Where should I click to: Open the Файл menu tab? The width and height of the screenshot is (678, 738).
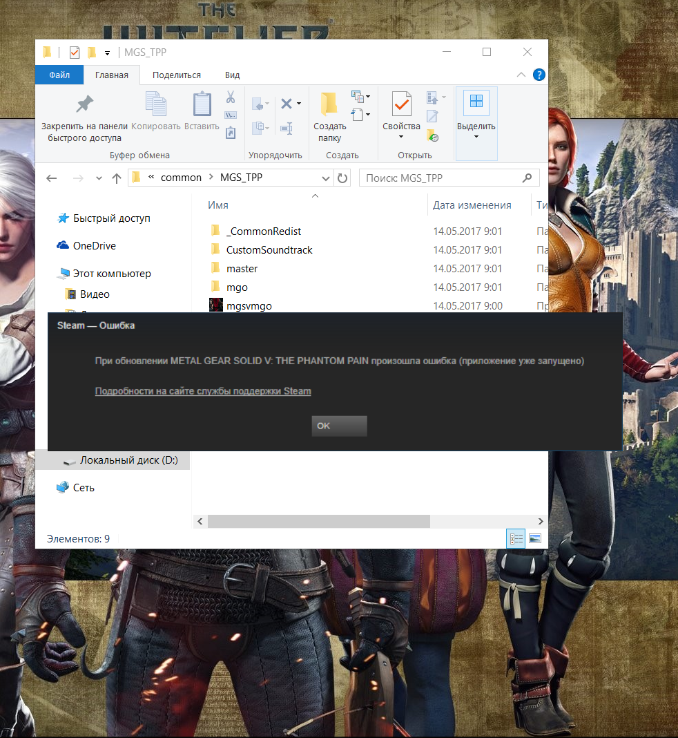(59, 75)
